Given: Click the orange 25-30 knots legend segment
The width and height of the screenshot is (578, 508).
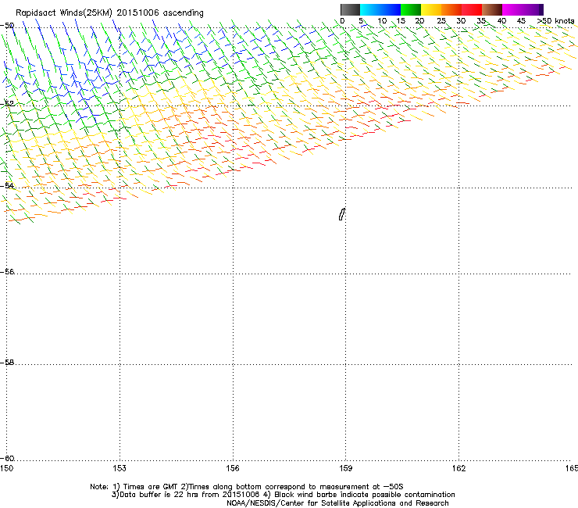Looking at the screenshot, I should 451,9.
